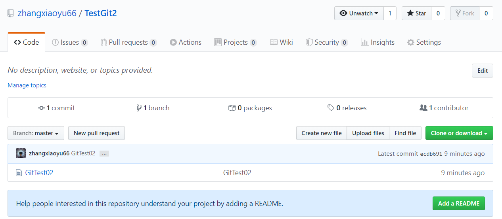Click the zhangxiaoyu66 avatar image
The image size is (502, 219).
point(21,153)
